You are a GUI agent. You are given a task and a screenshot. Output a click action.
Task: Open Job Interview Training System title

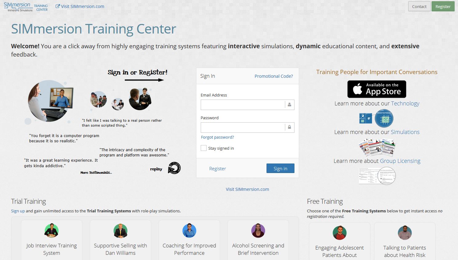click(x=51, y=249)
